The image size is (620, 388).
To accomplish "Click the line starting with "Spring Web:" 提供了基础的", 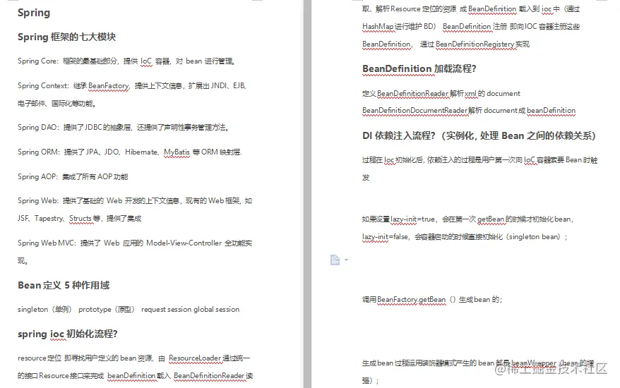I will coord(135,201).
